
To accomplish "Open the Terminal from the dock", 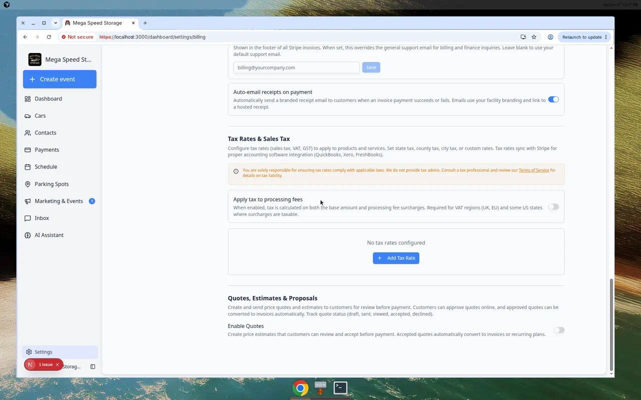I will pyautogui.click(x=341, y=387).
